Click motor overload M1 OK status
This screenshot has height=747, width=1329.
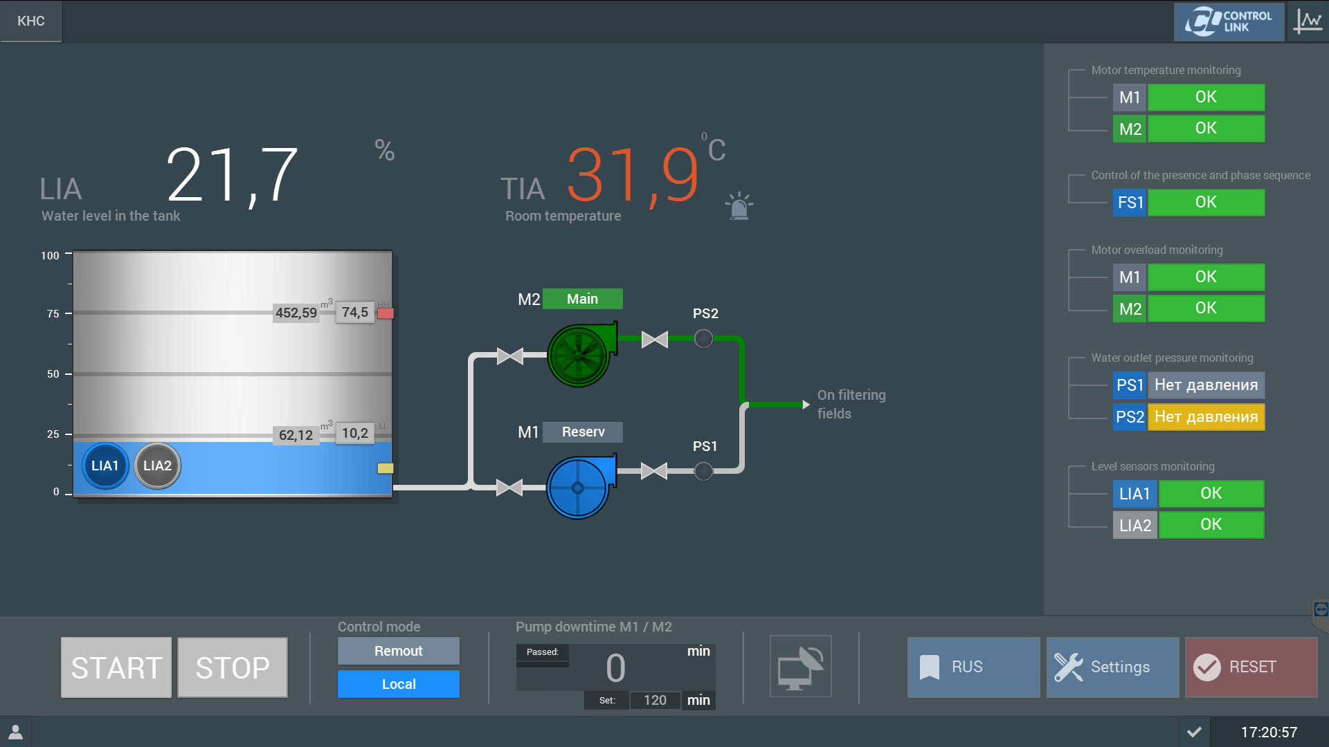(x=1206, y=277)
